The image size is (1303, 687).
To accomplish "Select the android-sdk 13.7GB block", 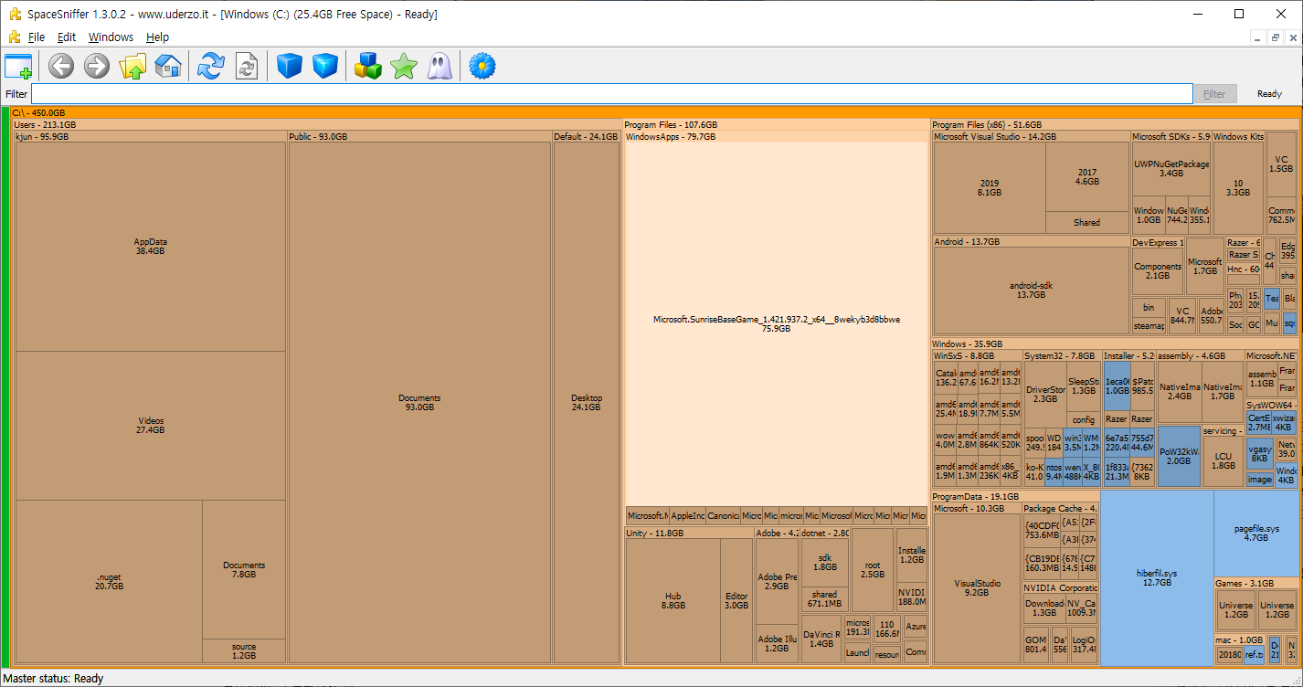I will [x=1031, y=290].
